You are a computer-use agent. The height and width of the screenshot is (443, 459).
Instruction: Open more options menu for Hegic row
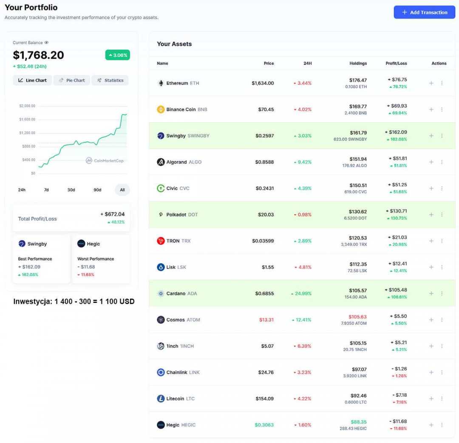(442, 425)
